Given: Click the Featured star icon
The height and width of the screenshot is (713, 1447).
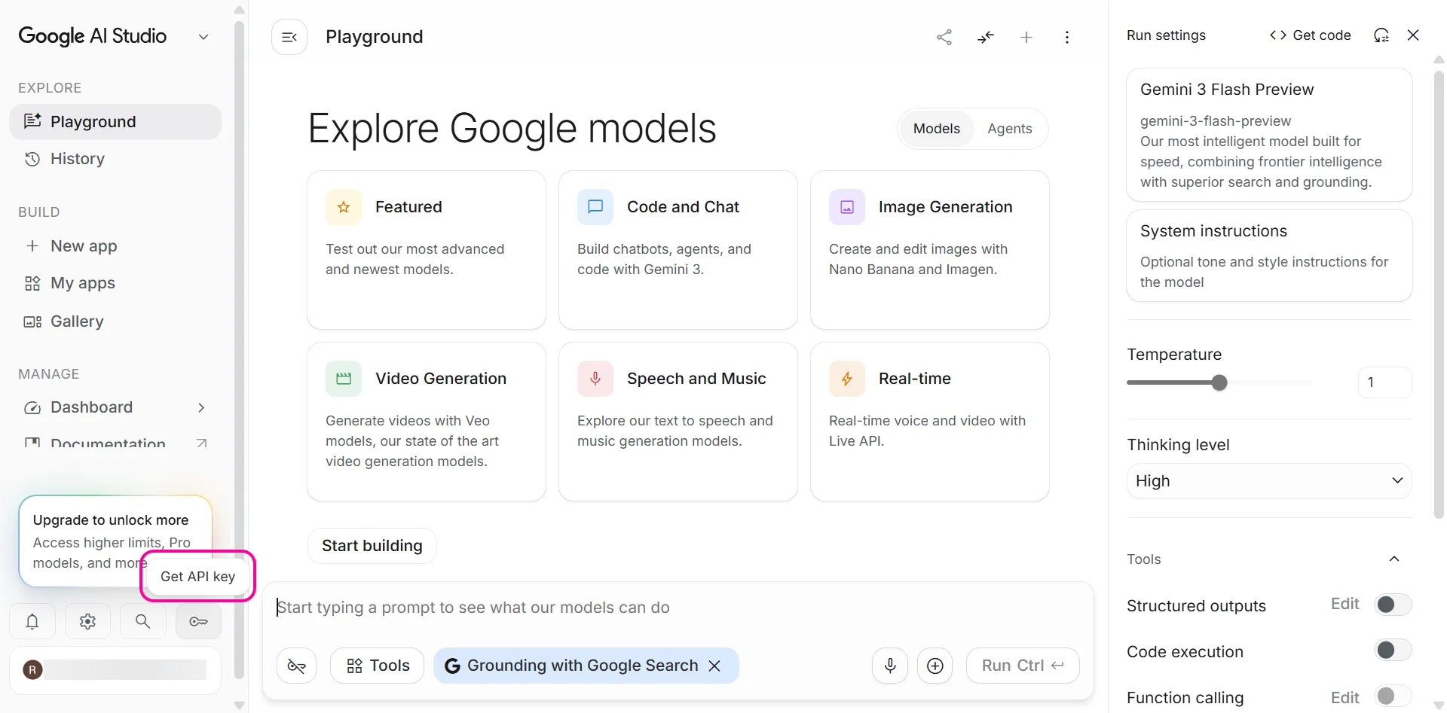Looking at the screenshot, I should [344, 207].
